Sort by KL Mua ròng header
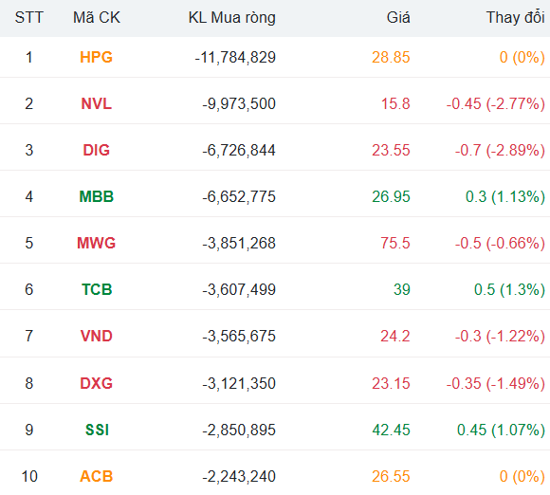Viewport: 550px width, 495px height. coord(232,18)
